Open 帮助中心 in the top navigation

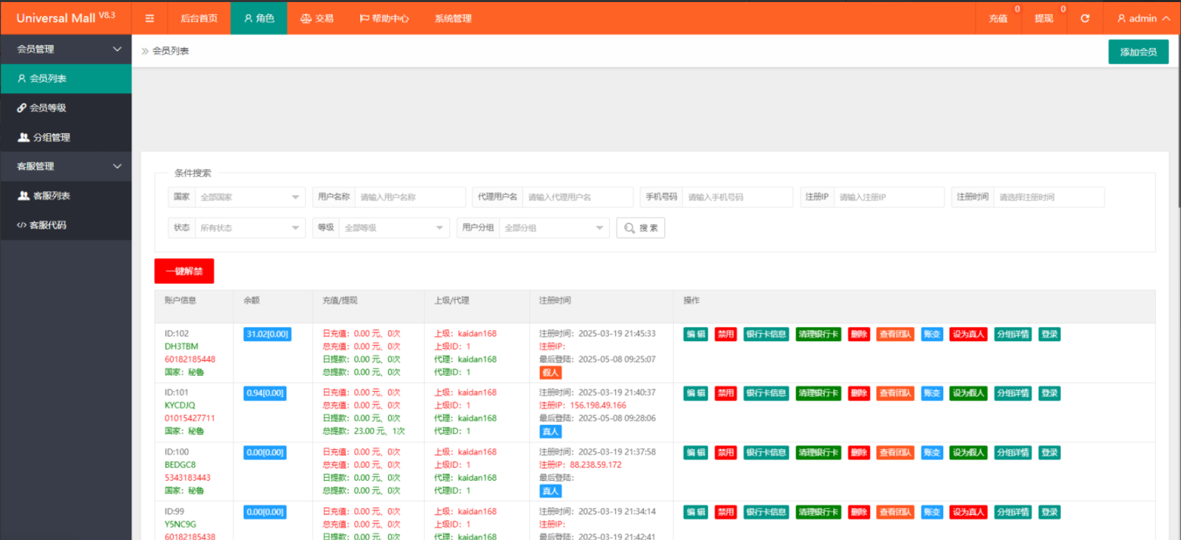tap(384, 19)
